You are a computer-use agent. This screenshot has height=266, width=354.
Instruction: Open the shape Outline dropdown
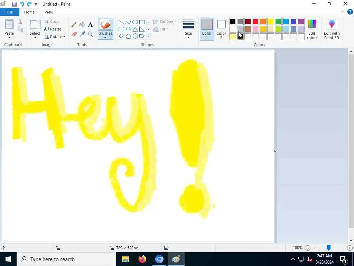[165, 22]
